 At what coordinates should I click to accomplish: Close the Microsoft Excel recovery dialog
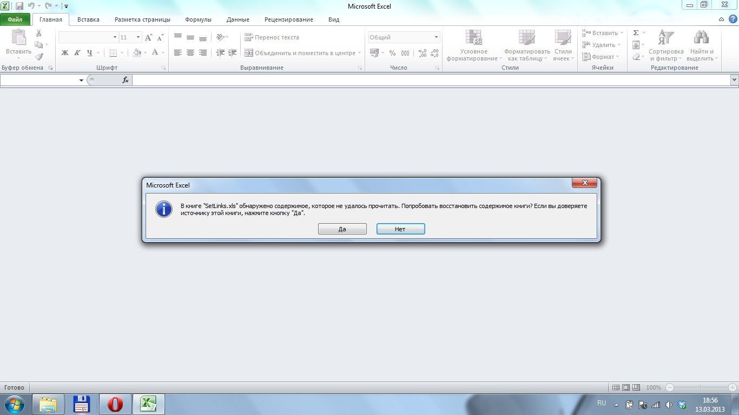tap(584, 183)
